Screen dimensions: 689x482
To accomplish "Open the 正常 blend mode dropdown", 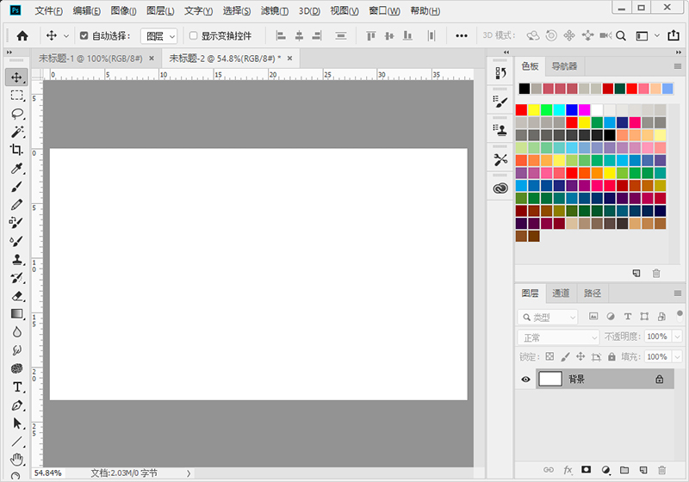I will 558,337.
